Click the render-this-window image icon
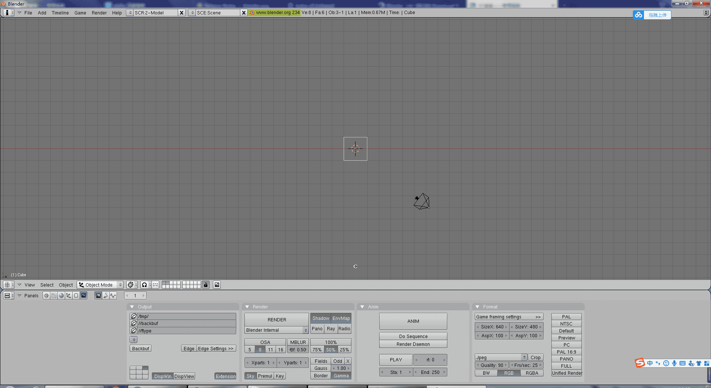The width and height of the screenshot is (711, 388). (x=217, y=285)
